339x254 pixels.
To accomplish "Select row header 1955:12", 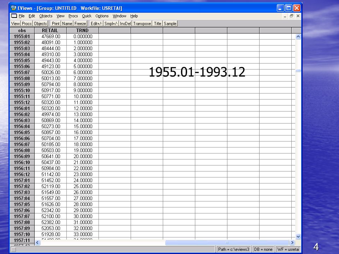I will coord(22,102).
